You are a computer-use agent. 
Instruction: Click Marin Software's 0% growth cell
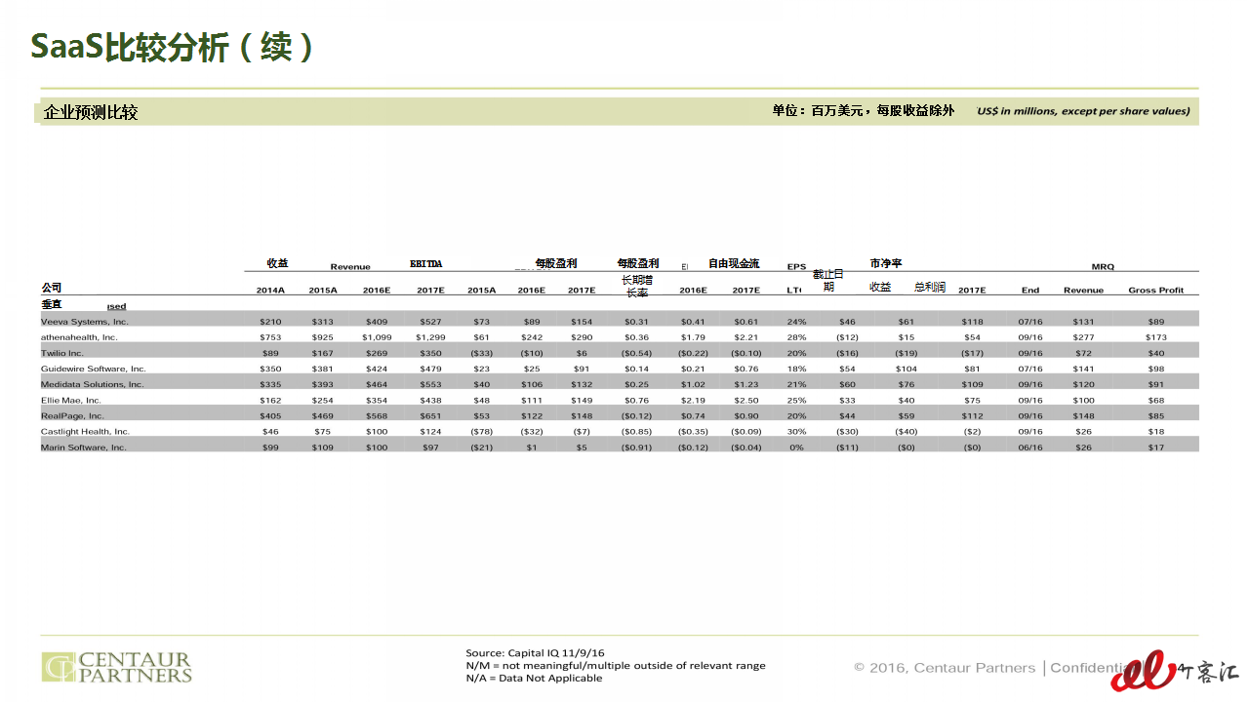[x=796, y=447]
